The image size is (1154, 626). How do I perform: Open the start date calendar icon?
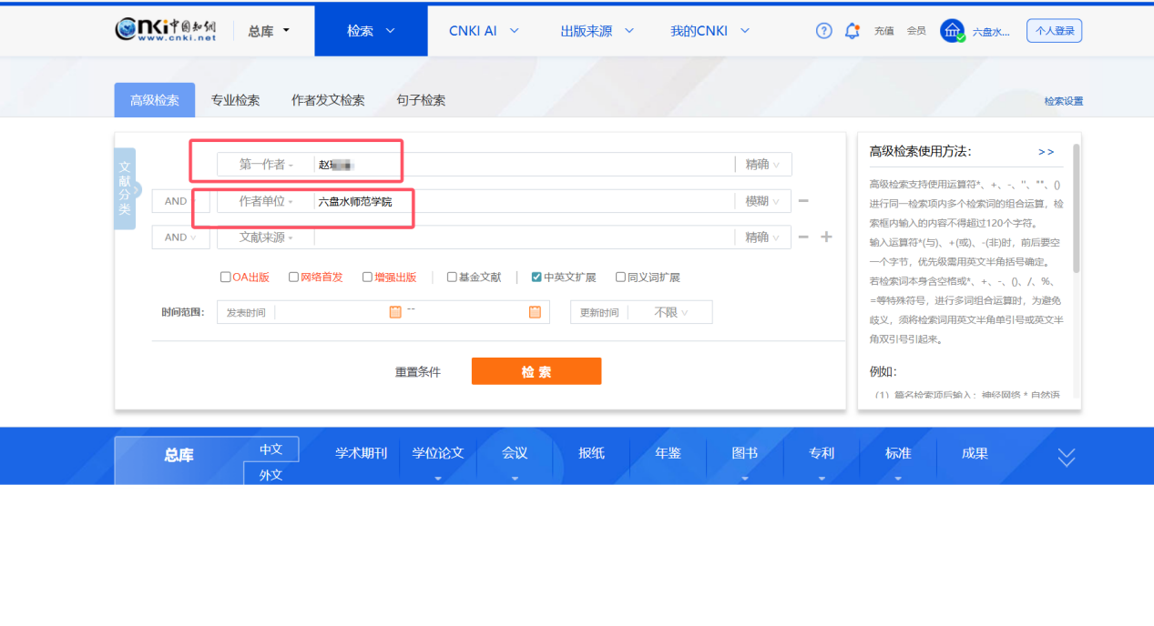[395, 312]
